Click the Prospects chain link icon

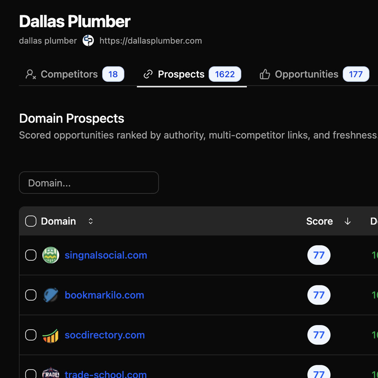[x=148, y=74]
